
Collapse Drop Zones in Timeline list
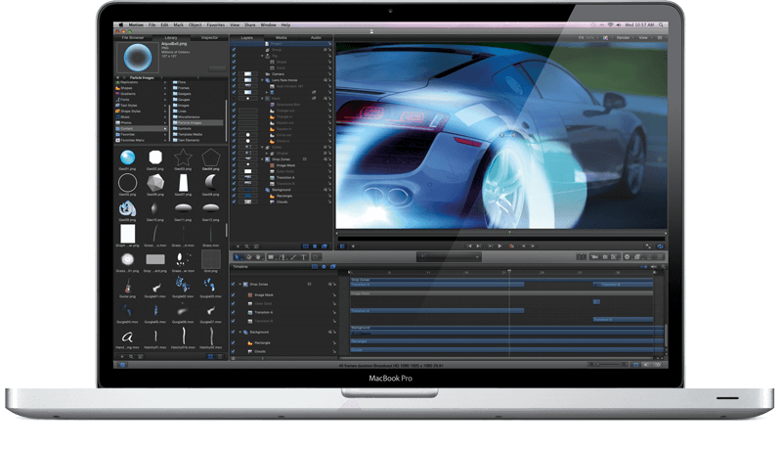239,284
